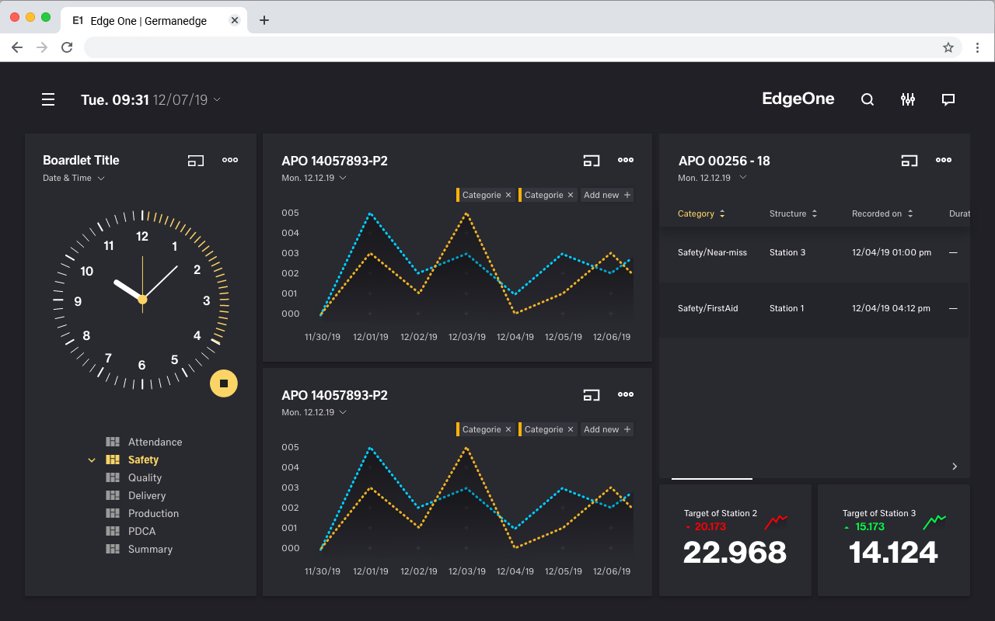This screenshot has width=995, height=621.
Task: Click cast icon on Boardlet Title panel
Action: 195,161
